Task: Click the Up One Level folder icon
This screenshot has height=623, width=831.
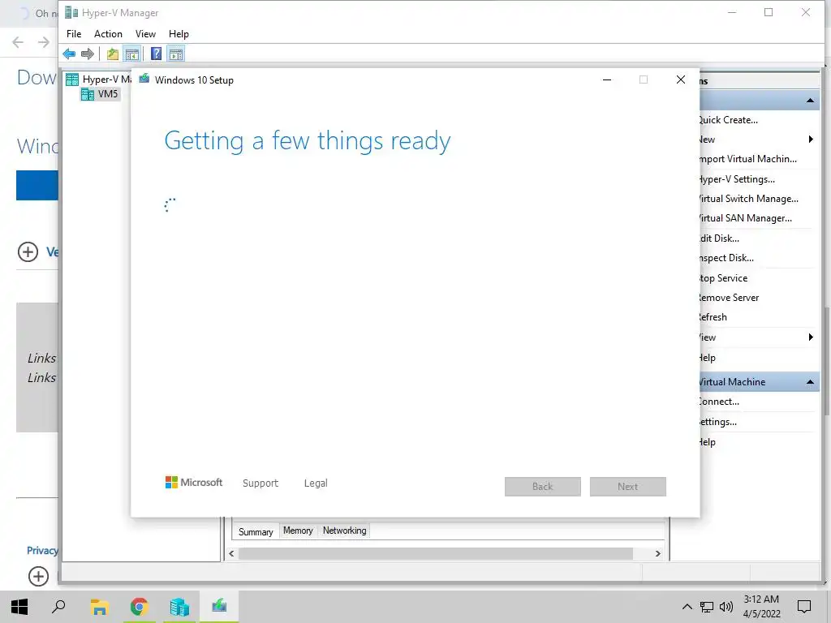Action: coord(112,54)
